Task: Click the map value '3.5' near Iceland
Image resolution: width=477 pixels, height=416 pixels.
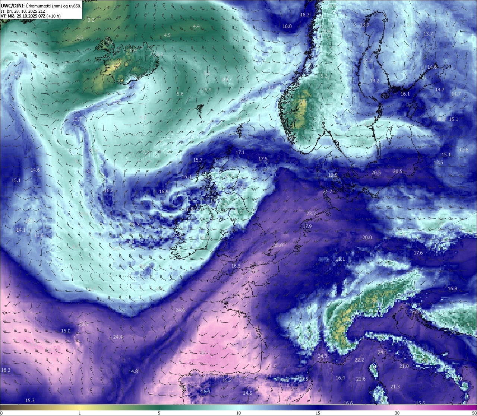Action: [x=79, y=38]
